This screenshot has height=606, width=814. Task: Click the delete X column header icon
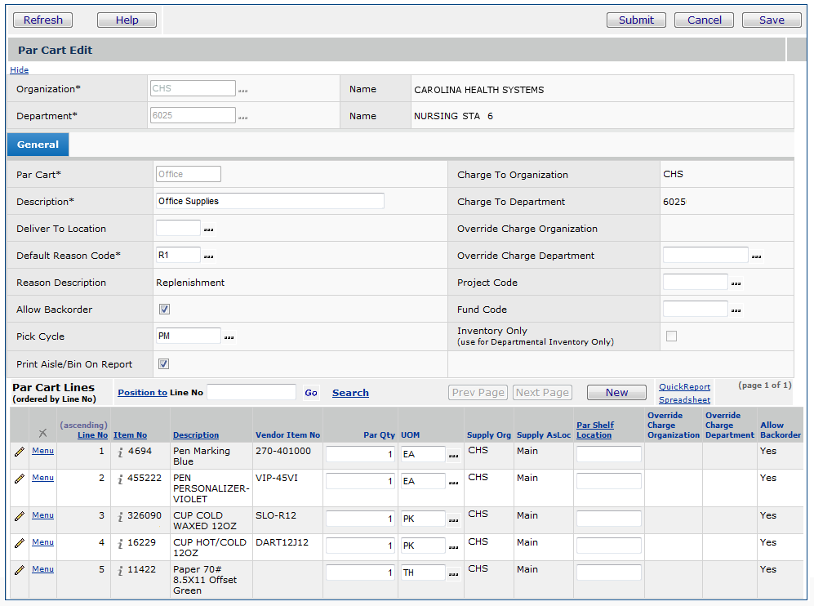[42, 432]
